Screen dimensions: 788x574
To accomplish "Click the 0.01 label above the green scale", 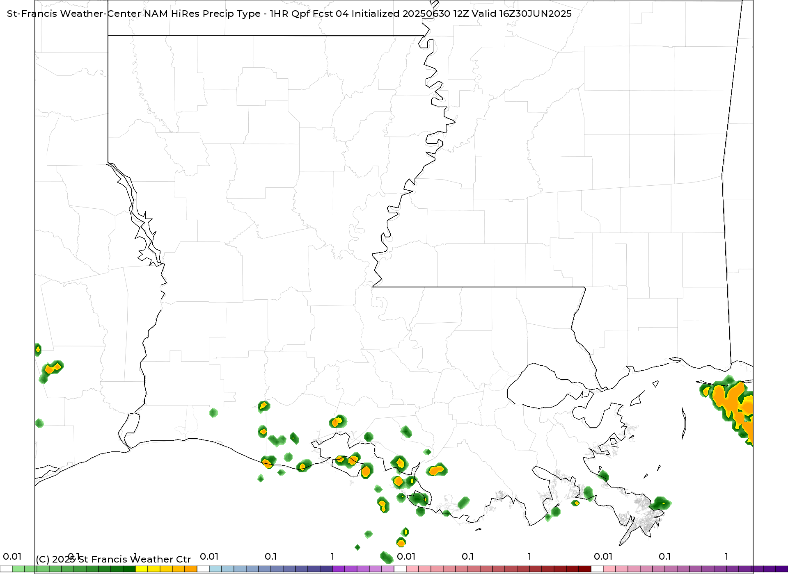I will [12, 556].
